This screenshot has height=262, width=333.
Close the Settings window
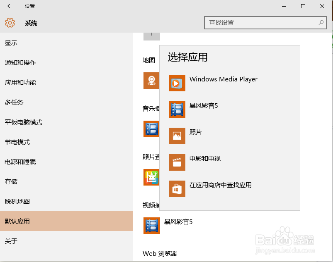pyautogui.click(x=322, y=6)
